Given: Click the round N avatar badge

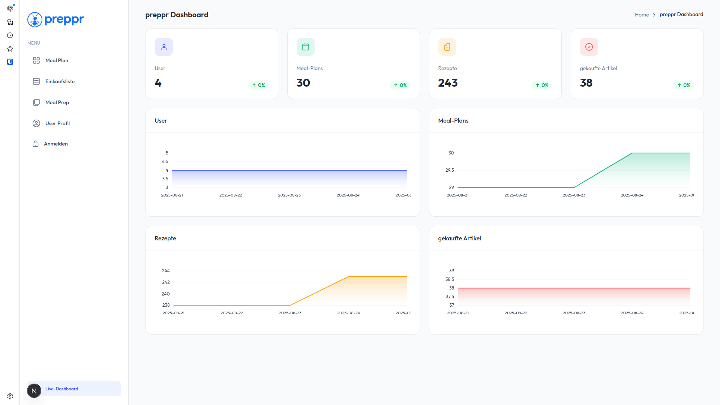Looking at the screenshot, I should tap(34, 391).
